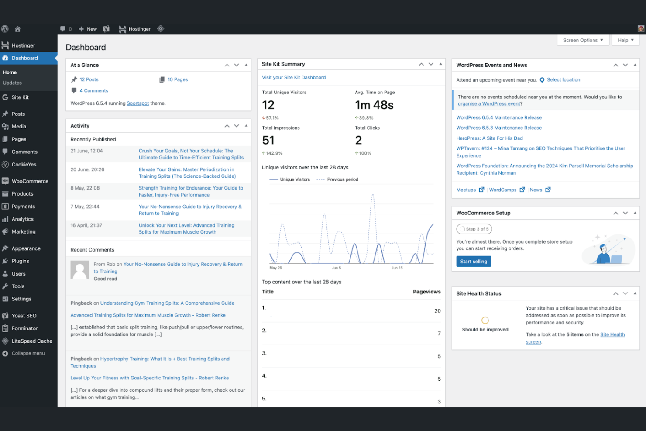Image resolution: width=646 pixels, height=431 pixels.
Task: Open the Screen Options dropdown
Action: [583, 40]
